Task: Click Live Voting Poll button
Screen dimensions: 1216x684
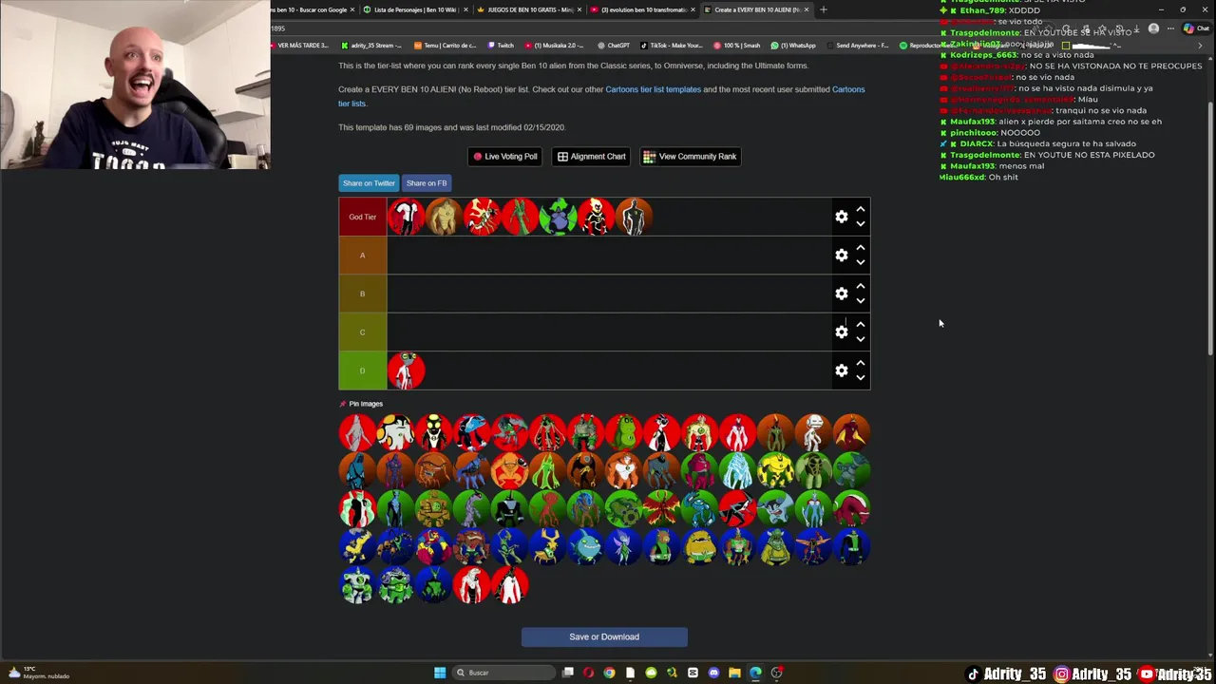Action: point(505,157)
